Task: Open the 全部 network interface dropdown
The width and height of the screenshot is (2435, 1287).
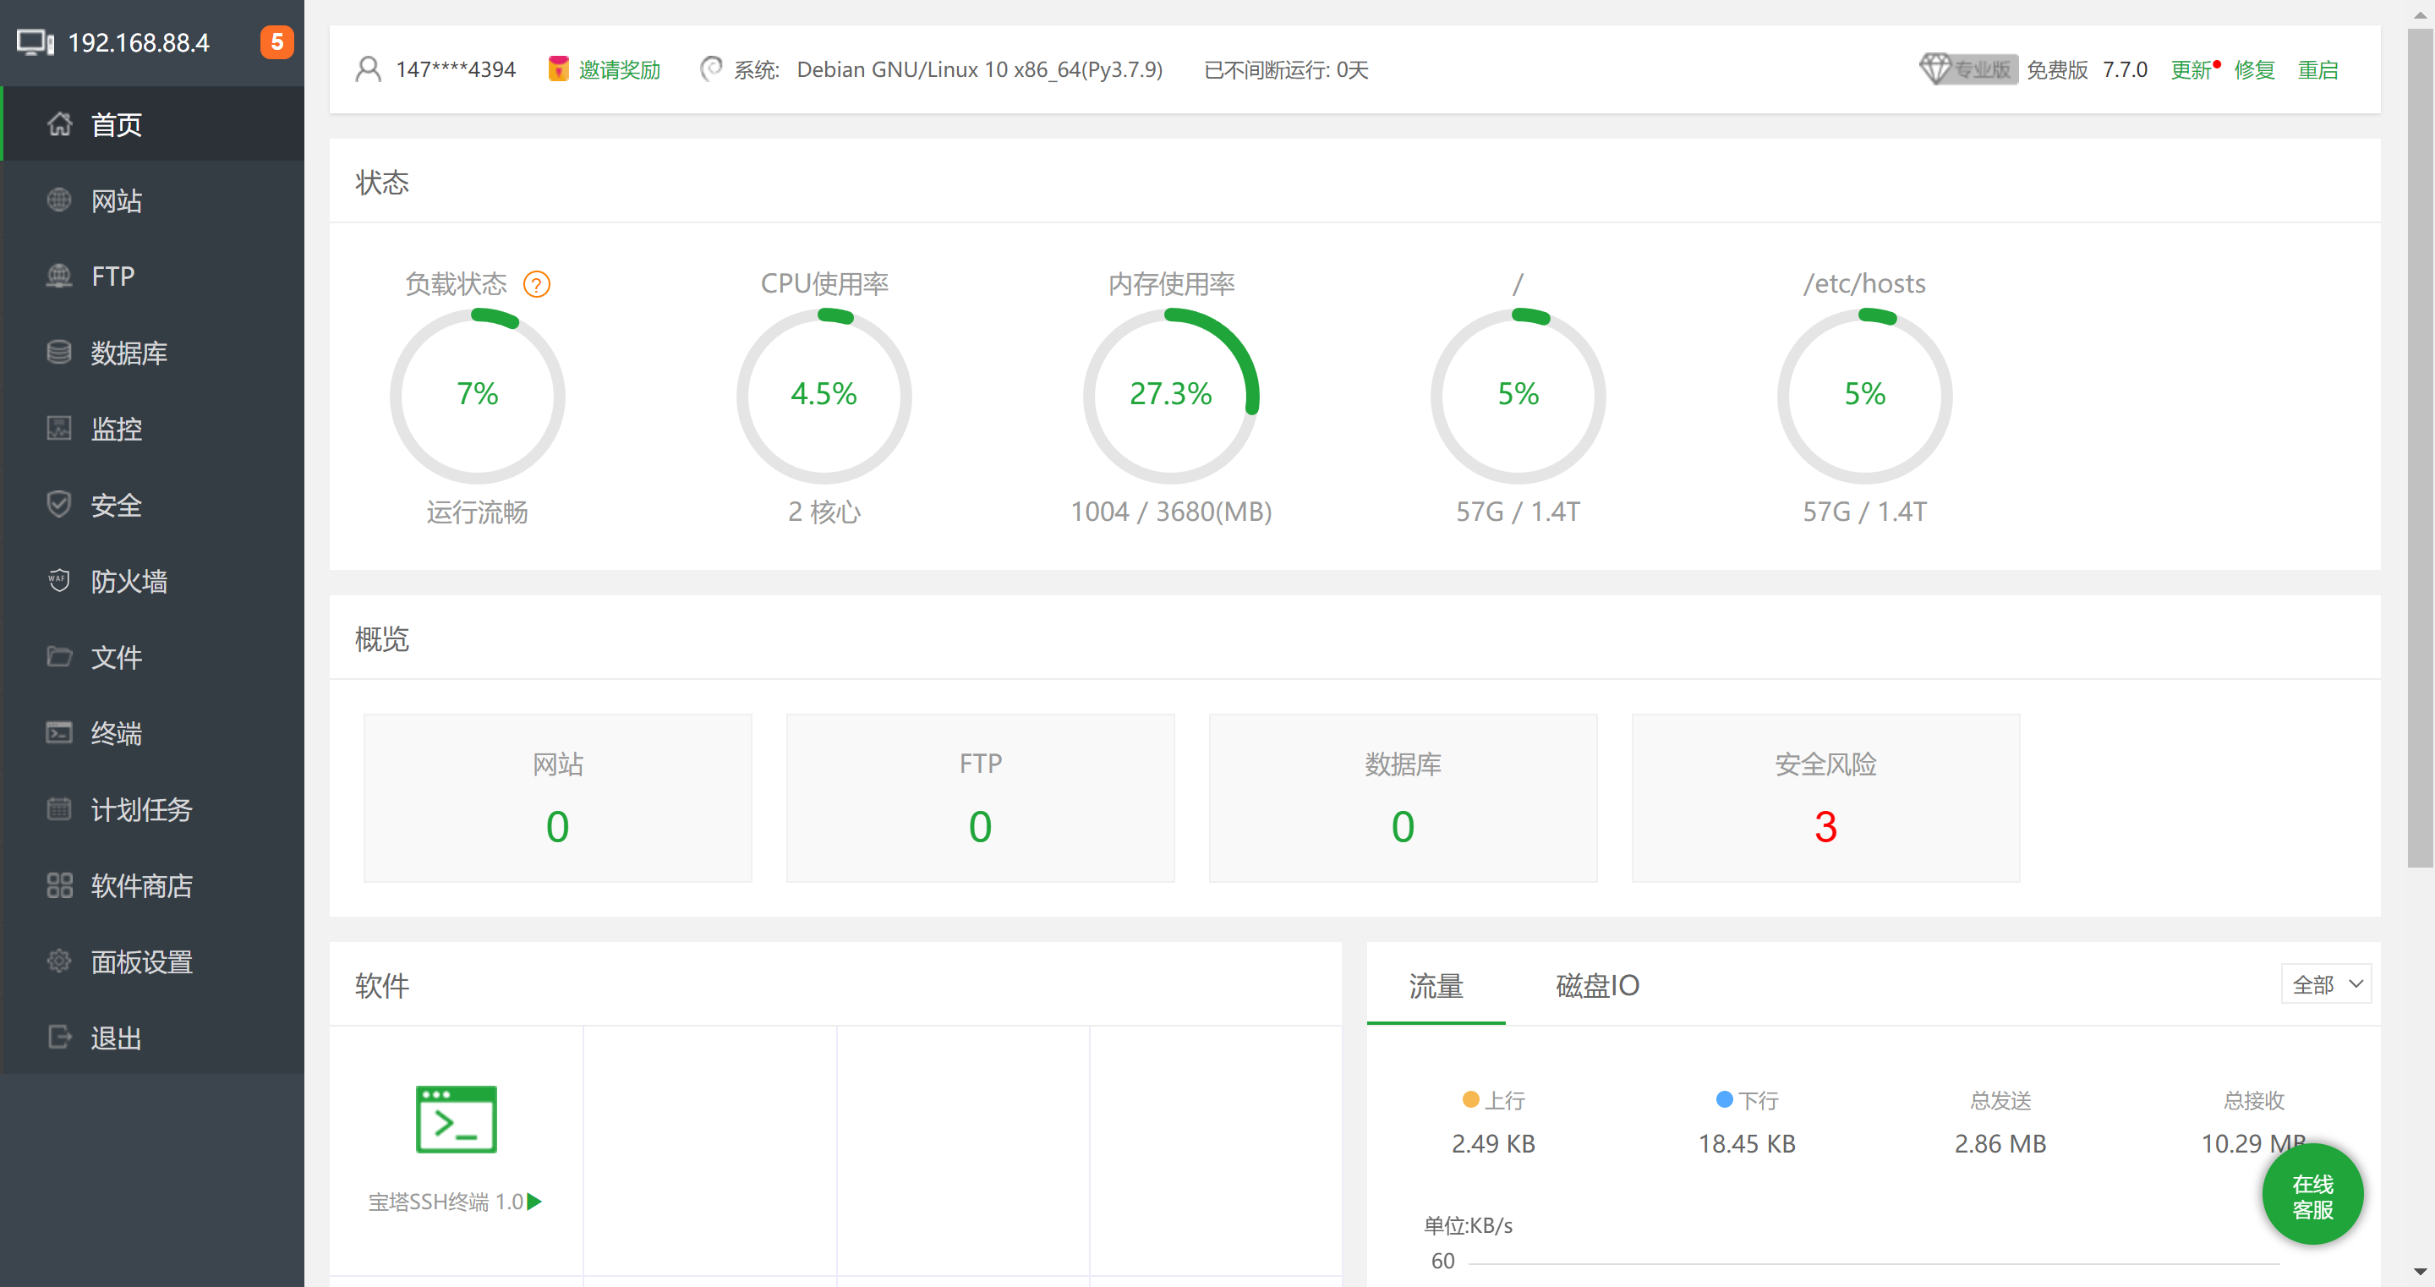Action: 2326,984
